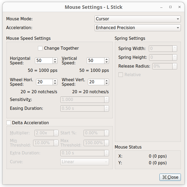Maximize the Mouse Settings window
Screen dimensions: 187x187
click(170, 7)
